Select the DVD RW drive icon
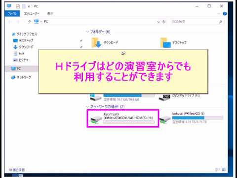 164,97
